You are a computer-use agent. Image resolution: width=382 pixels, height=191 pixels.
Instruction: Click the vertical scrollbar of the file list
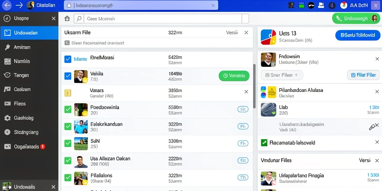click(254, 86)
